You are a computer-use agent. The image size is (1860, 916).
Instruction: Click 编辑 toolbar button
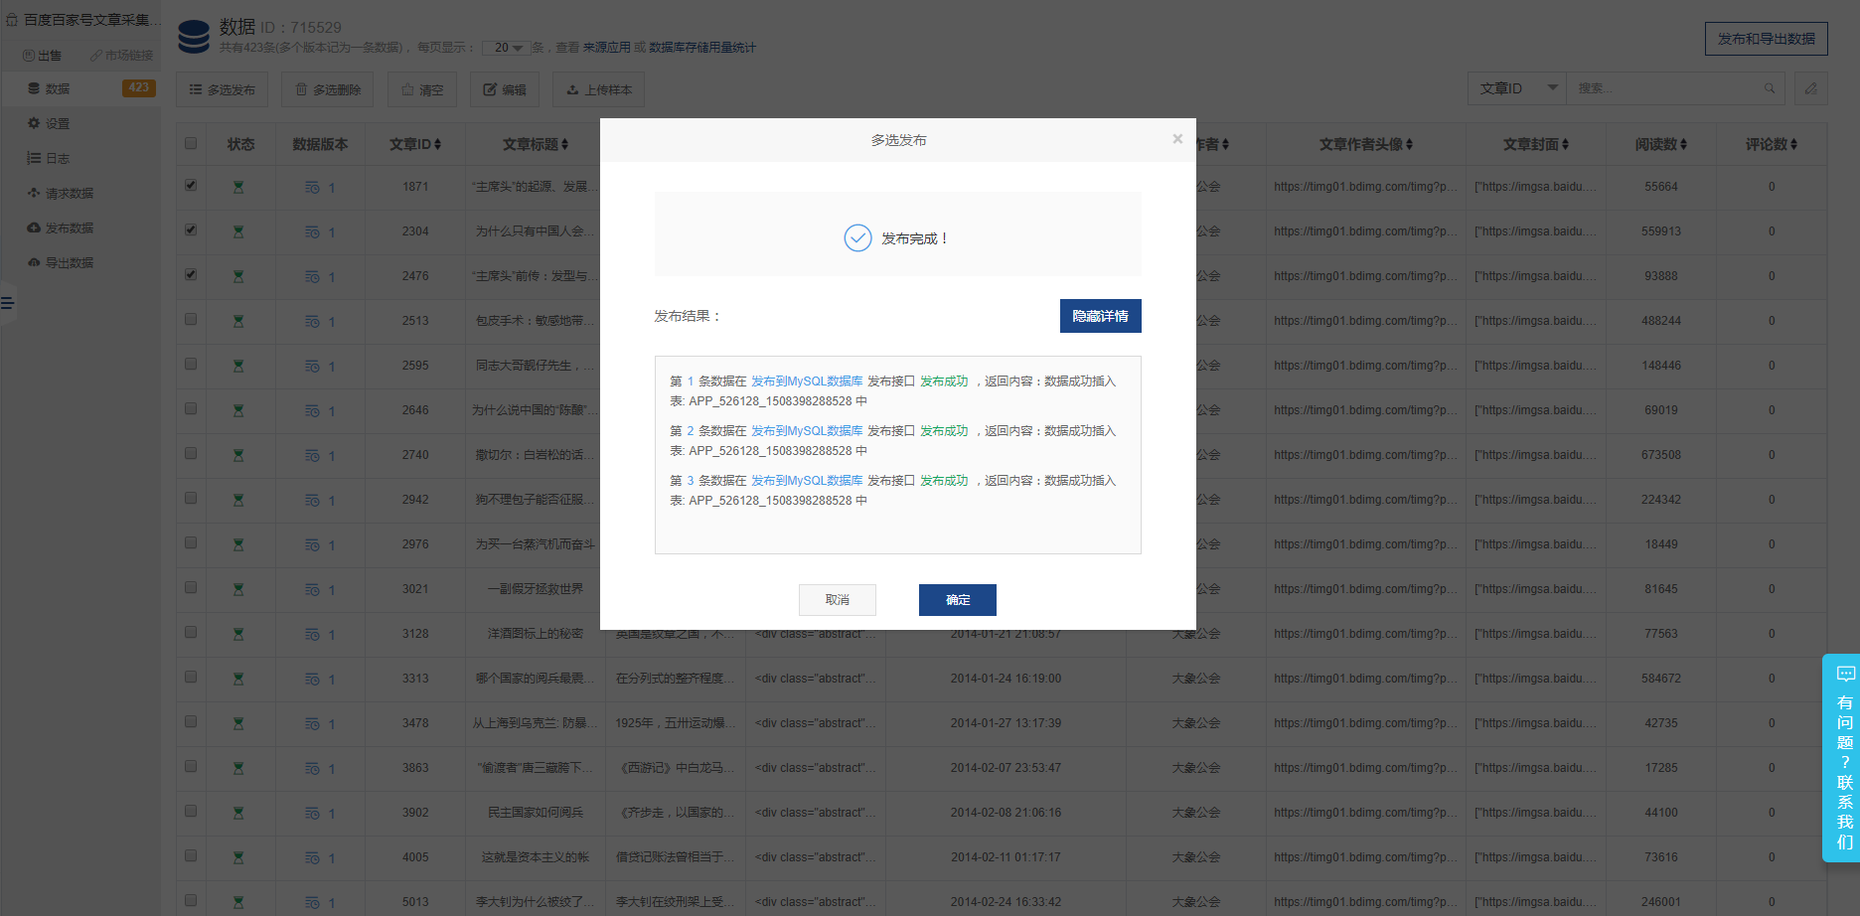[x=505, y=89]
